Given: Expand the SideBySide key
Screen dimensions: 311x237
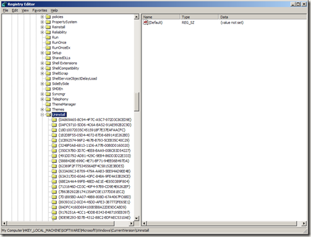Looking at the screenshot, I should 42,83.
